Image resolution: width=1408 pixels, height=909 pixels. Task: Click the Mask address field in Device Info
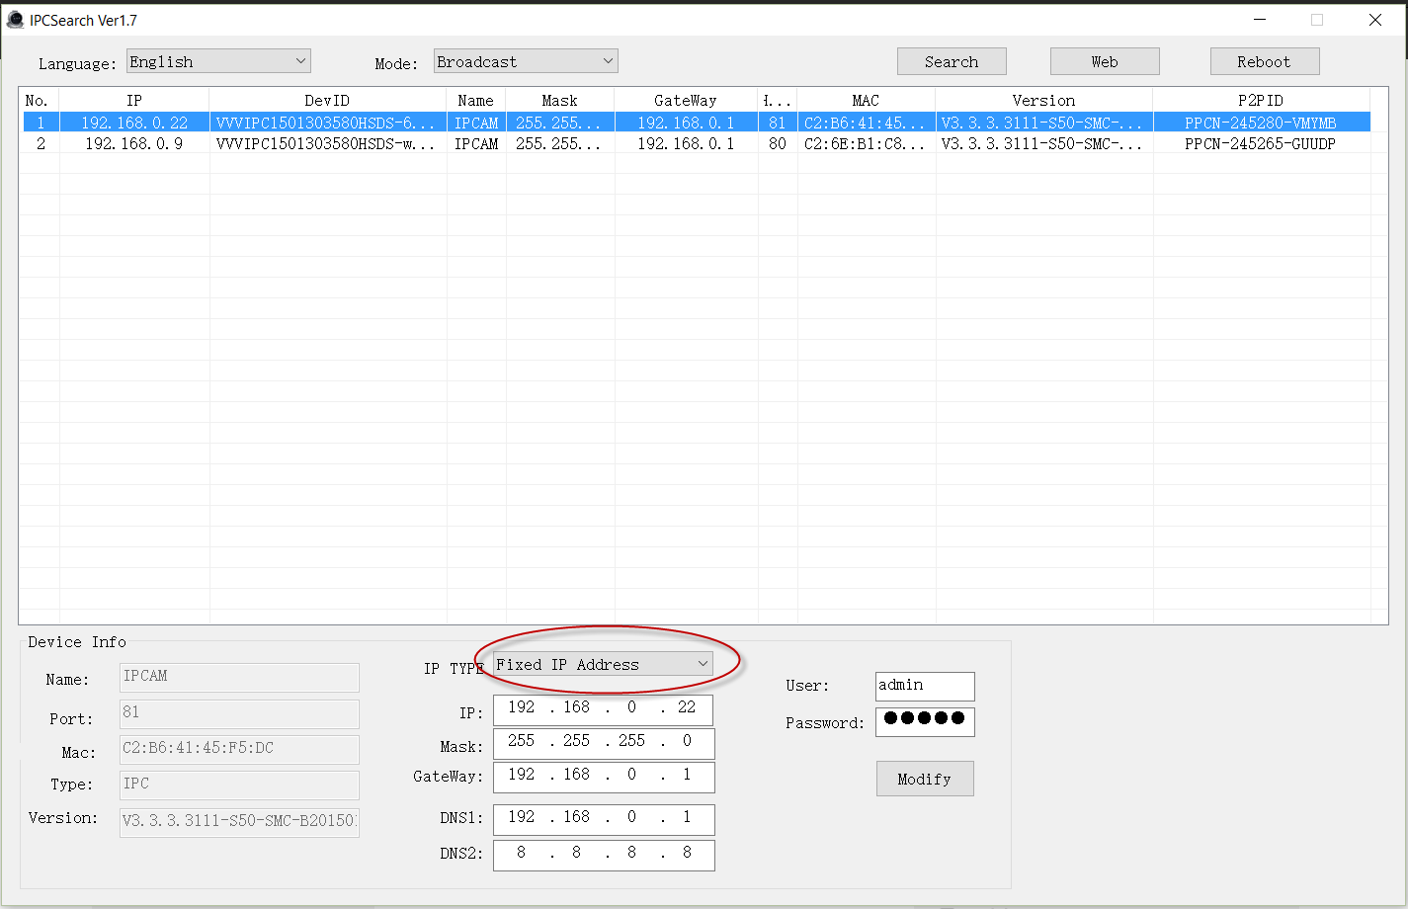pyautogui.click(x=603, y=743)
